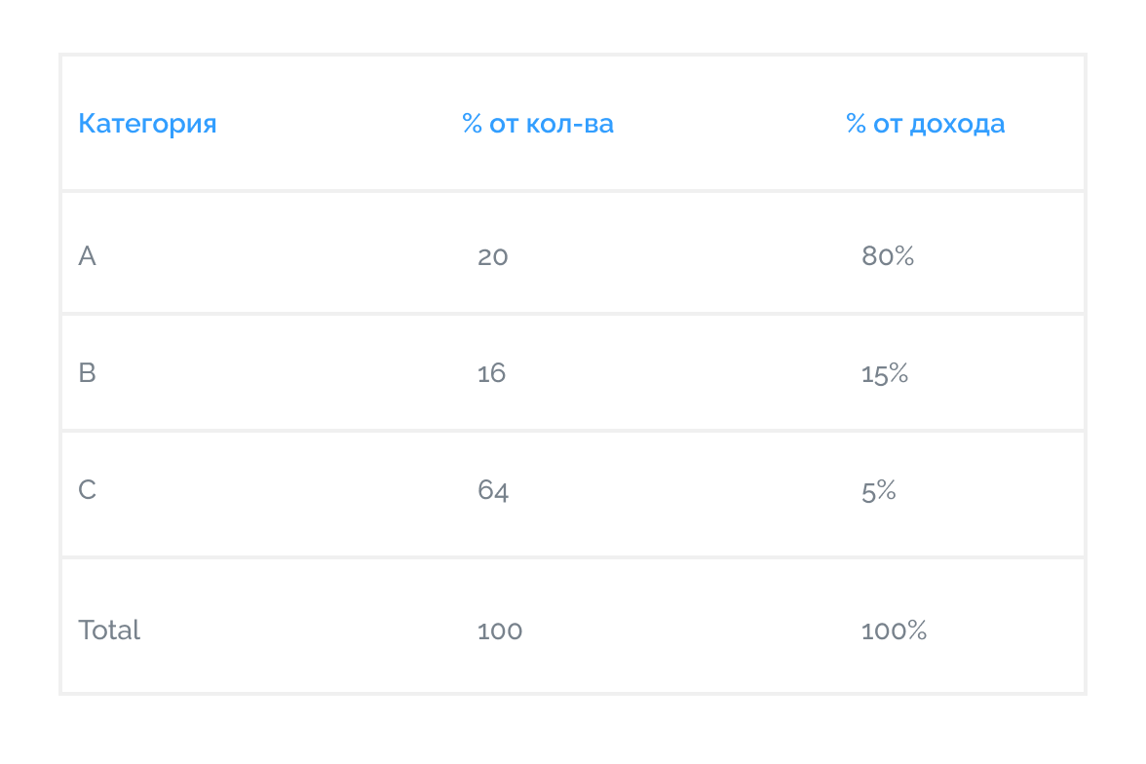Viewport: 1146px width, 764px height.
Task: Select the Total row label
Action: pos(109,630)
